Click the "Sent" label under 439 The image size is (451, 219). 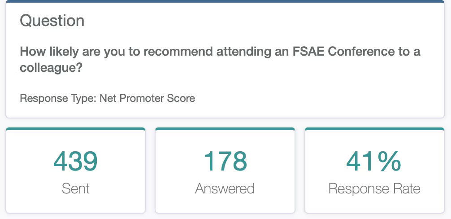(x=76, y=189)
